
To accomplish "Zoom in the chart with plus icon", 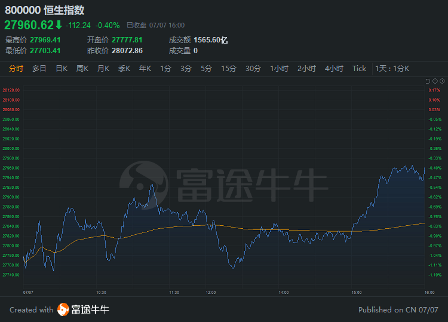I will click(443, 81).
